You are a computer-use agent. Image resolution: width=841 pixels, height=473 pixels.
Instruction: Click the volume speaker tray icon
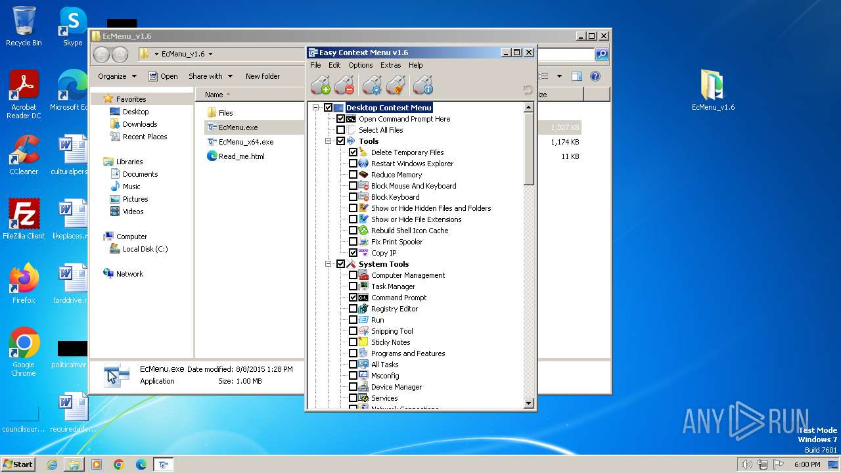[747, 464]
